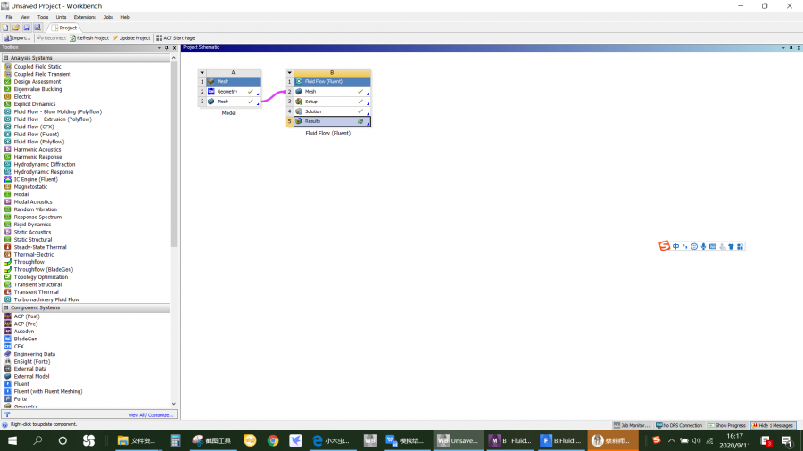Select Fluent (with Fluent Meshing) component

[48, 391]
